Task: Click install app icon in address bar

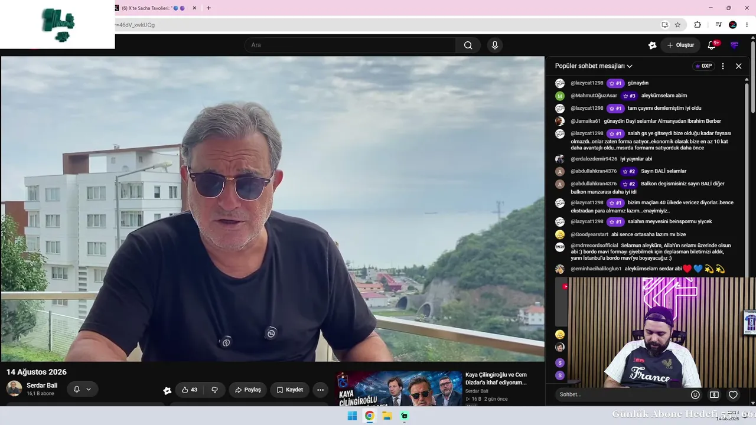Action: (x=664, y=25)
